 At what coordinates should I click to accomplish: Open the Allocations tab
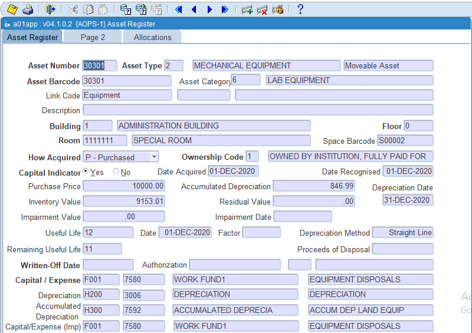(152, 37)
